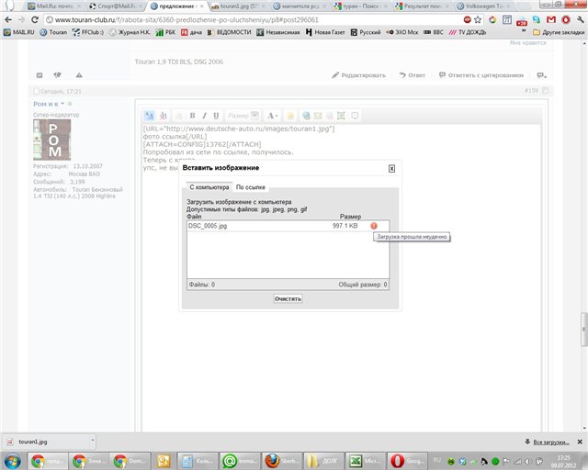Open the smilies icon in editor toolbar
The width and height of the screenshot is (588, 470).
pyautogui.click(x=290, y=116)
